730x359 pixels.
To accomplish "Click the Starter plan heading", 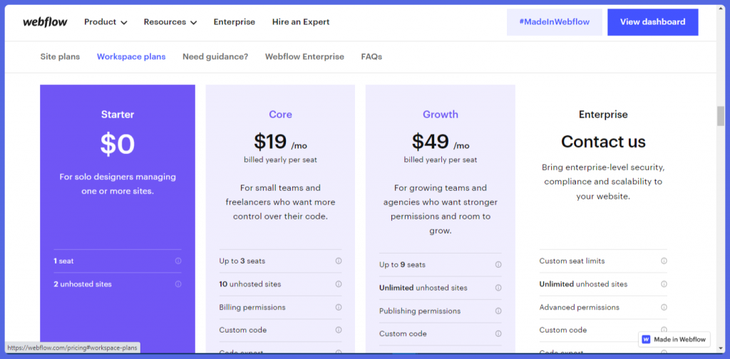I will pyautogui.click(x=118, y=115).
